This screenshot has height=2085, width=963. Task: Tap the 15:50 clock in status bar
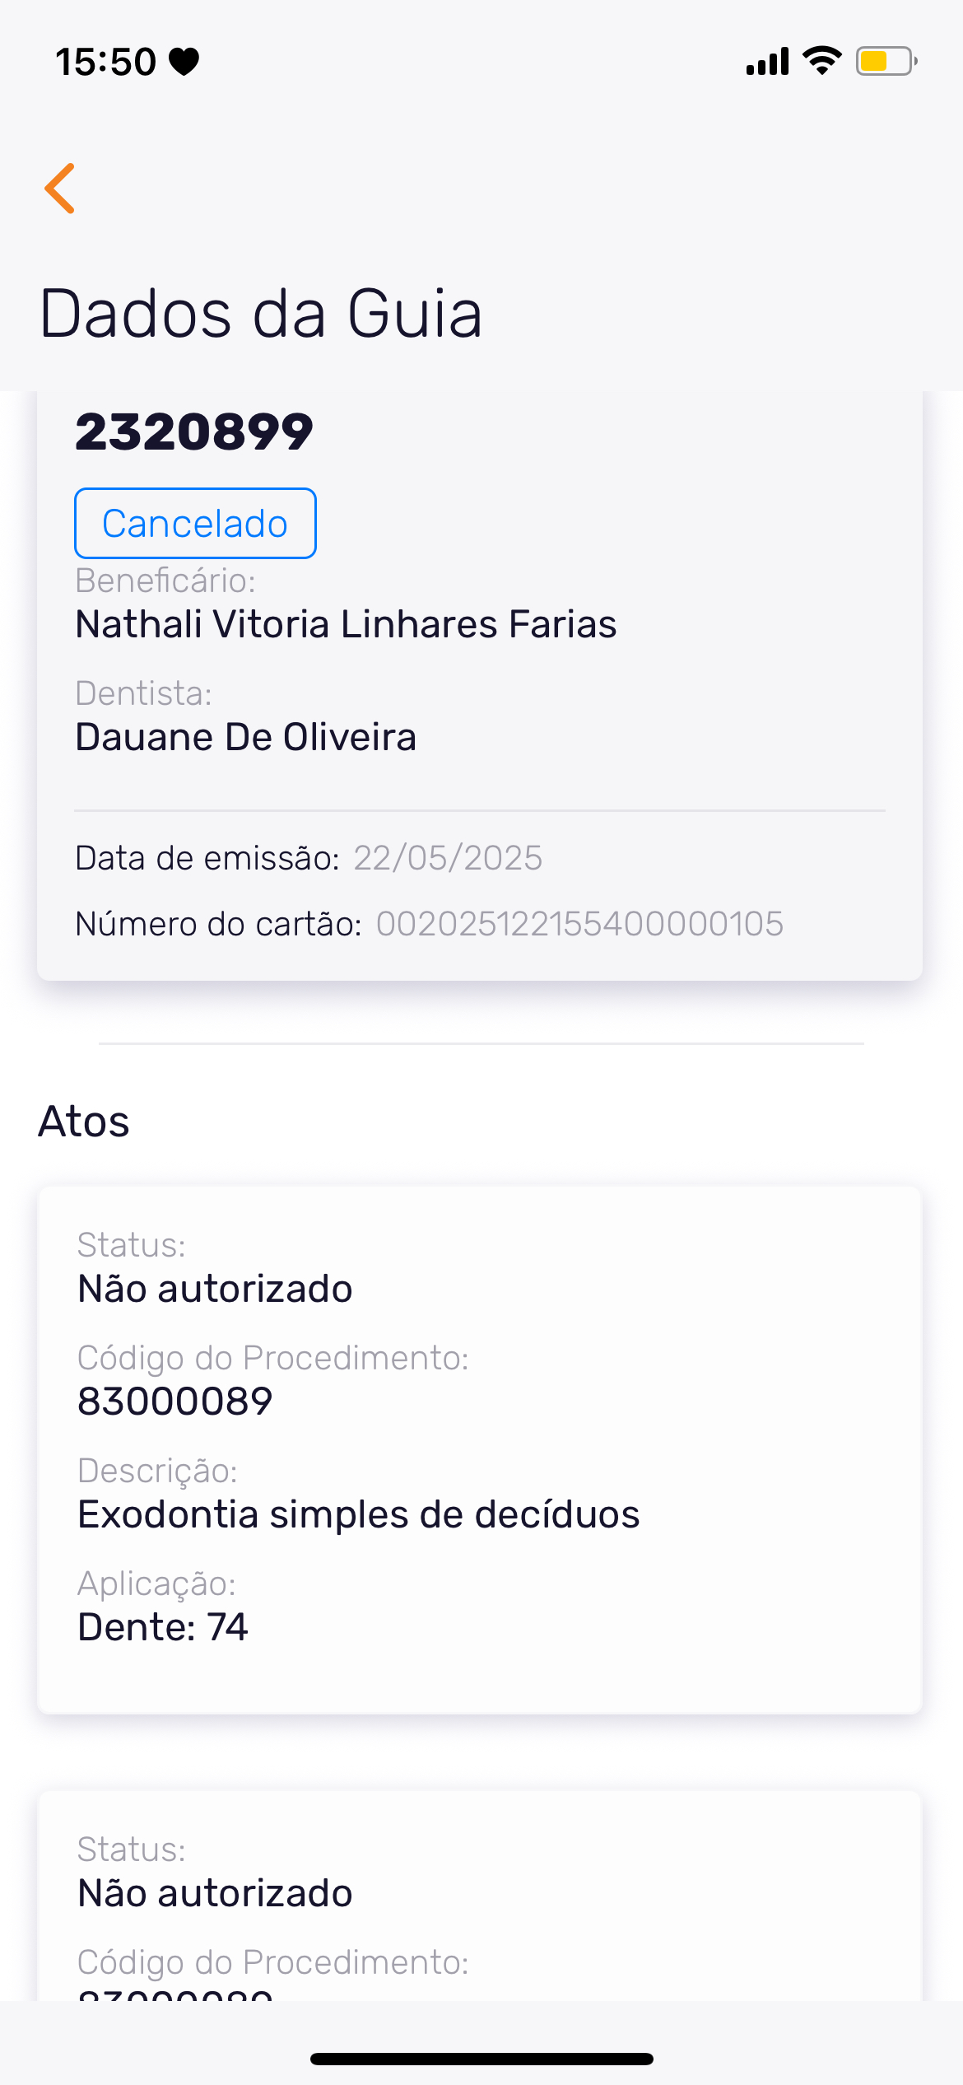(x=105, y=63)
